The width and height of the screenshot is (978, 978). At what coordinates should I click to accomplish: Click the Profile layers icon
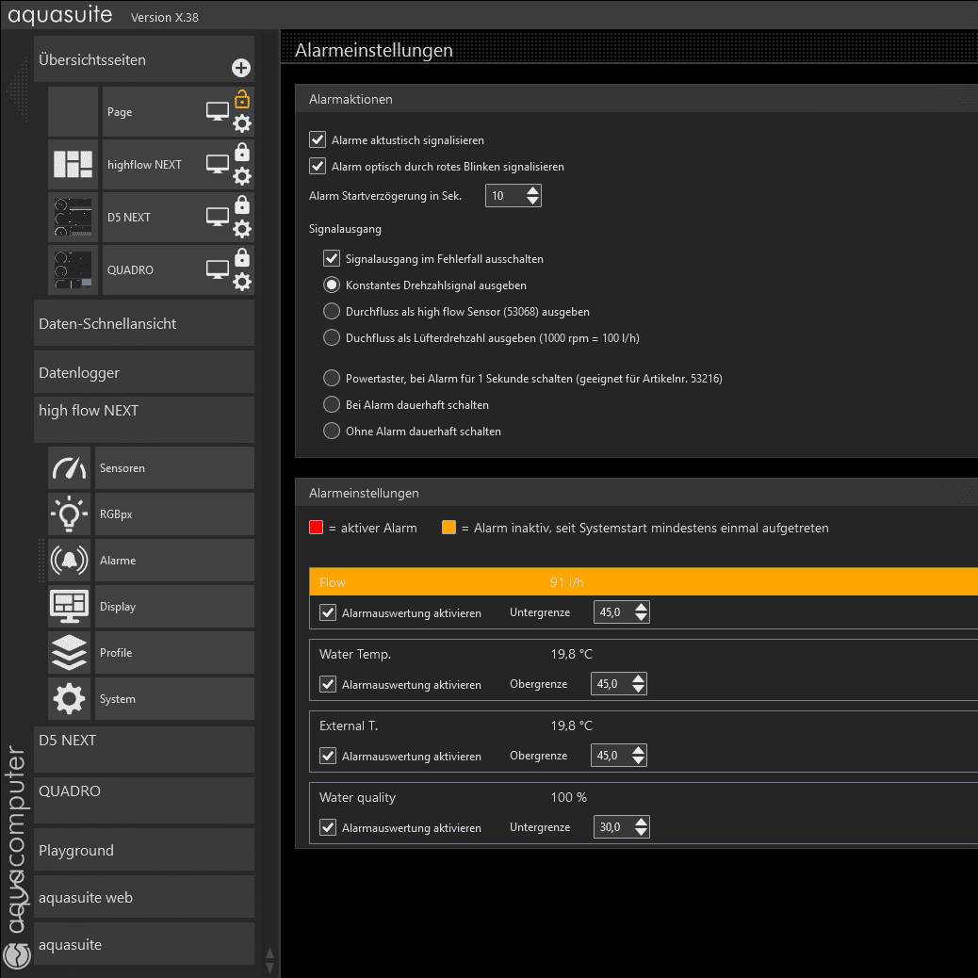69,652
